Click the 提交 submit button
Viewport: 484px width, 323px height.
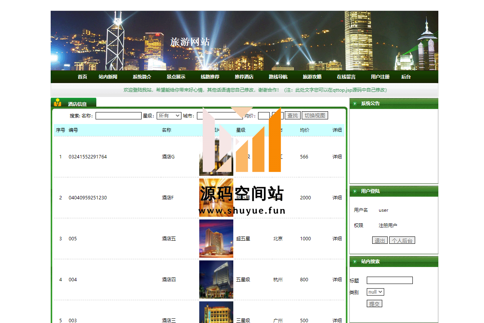(375, 304)
